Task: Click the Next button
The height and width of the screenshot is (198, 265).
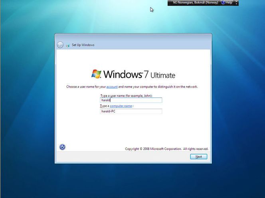Action: click(x=199, y=156)
